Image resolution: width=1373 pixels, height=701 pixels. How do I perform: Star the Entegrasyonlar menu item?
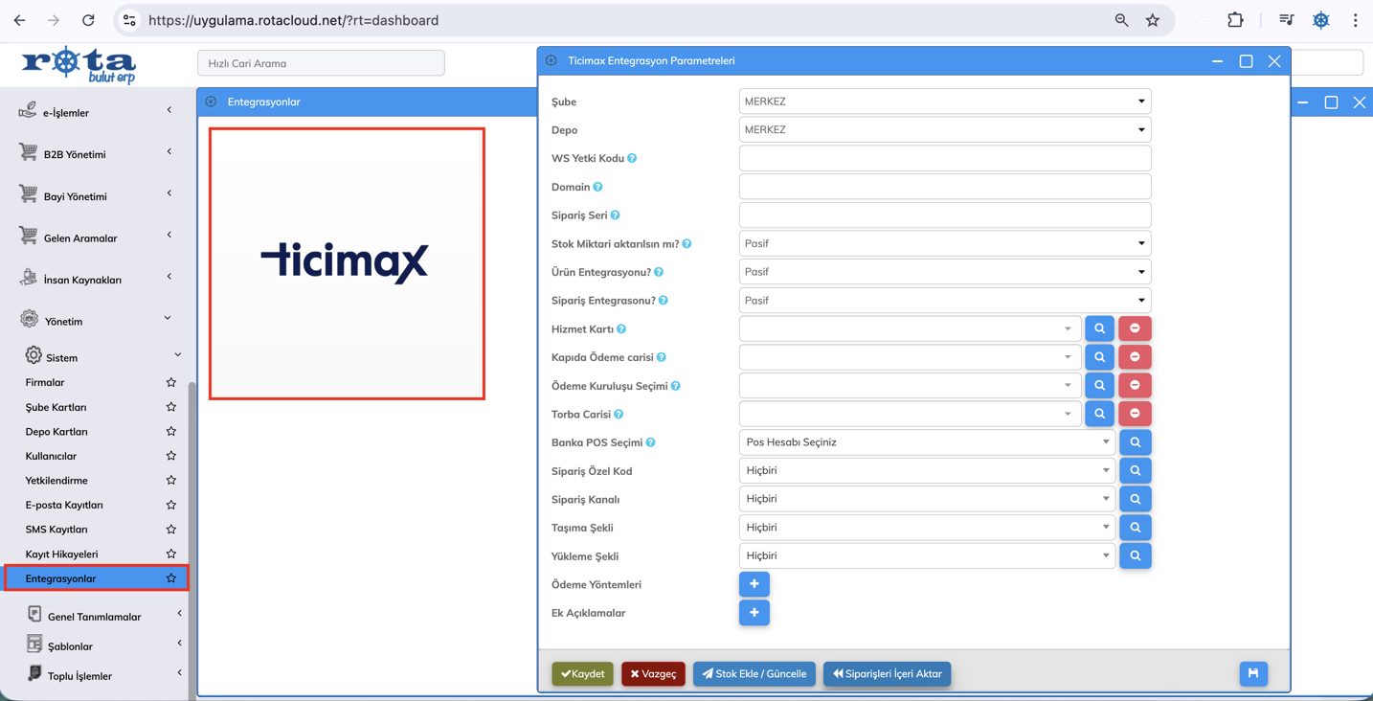click(x=171, y=578)
